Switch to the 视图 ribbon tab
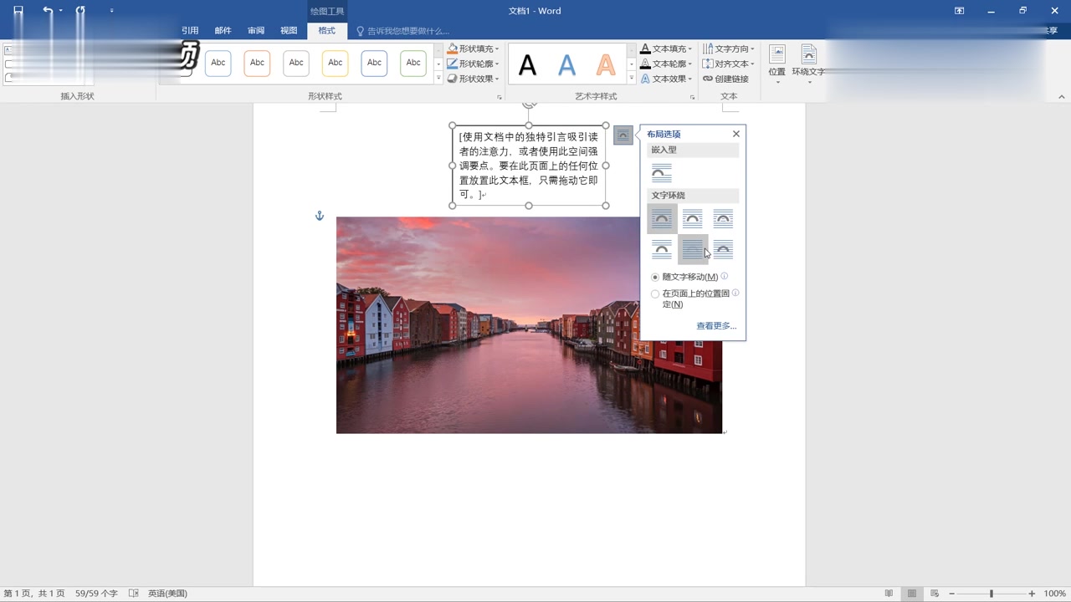The width and height of the screenshot is (1071, 602). pos(289,30)
